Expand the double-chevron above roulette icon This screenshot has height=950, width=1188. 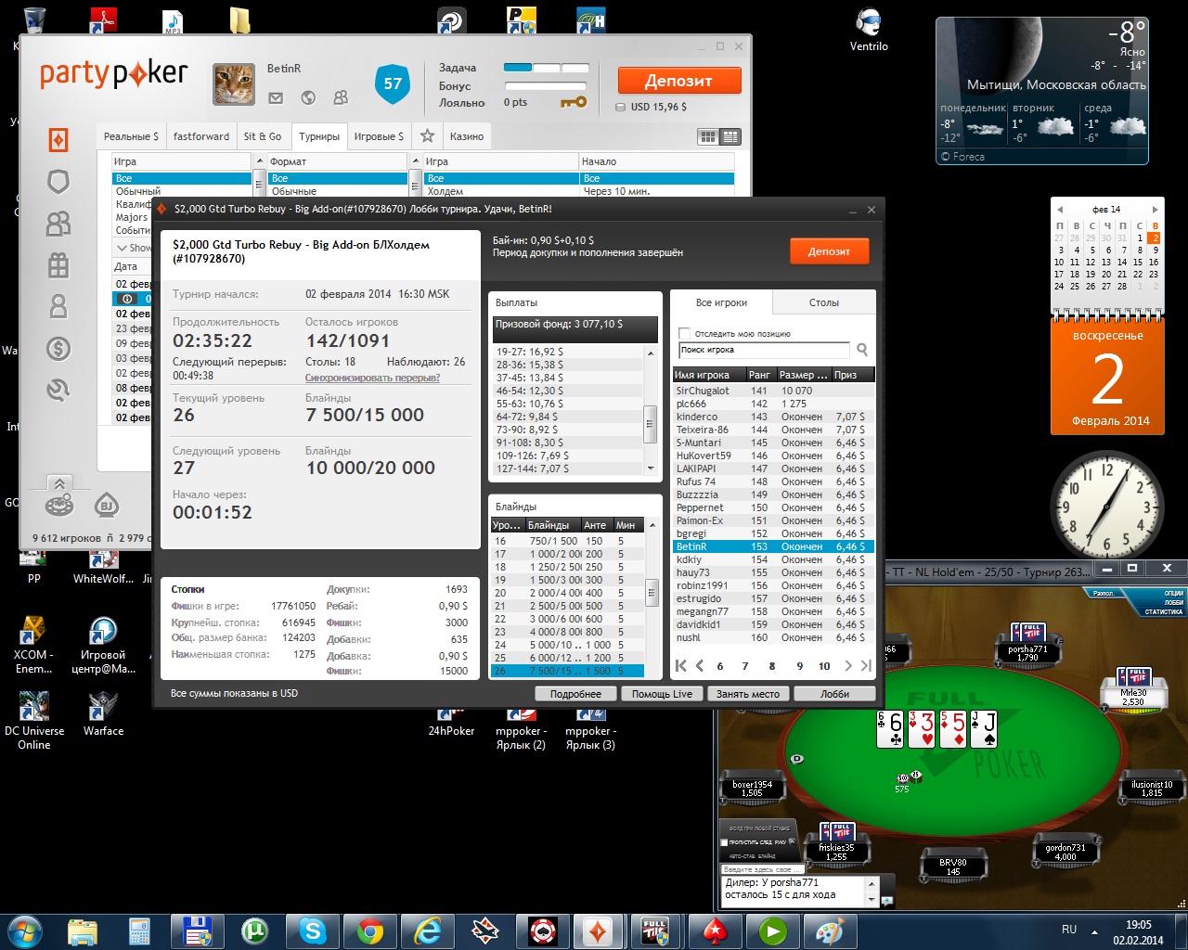point(59,483)
